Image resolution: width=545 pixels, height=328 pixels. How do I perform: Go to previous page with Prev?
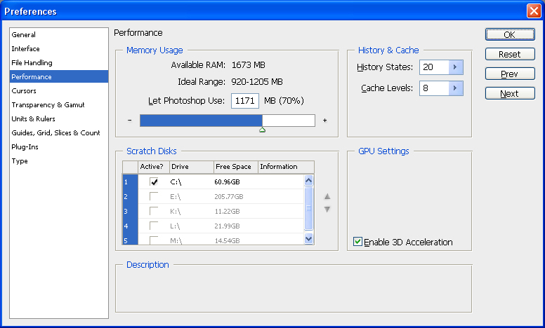click(510, 74)
